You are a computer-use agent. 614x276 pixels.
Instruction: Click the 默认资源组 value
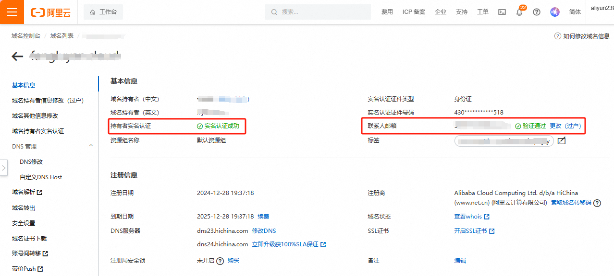click(211, 140)
